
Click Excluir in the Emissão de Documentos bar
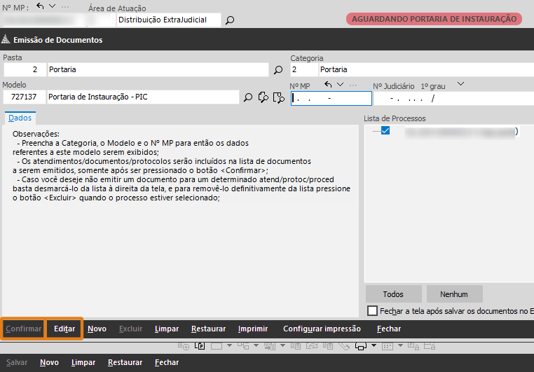130,329
